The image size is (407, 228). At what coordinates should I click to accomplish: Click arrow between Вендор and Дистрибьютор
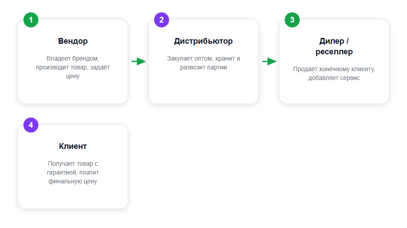pyautogui.click(x=139, y=61)
